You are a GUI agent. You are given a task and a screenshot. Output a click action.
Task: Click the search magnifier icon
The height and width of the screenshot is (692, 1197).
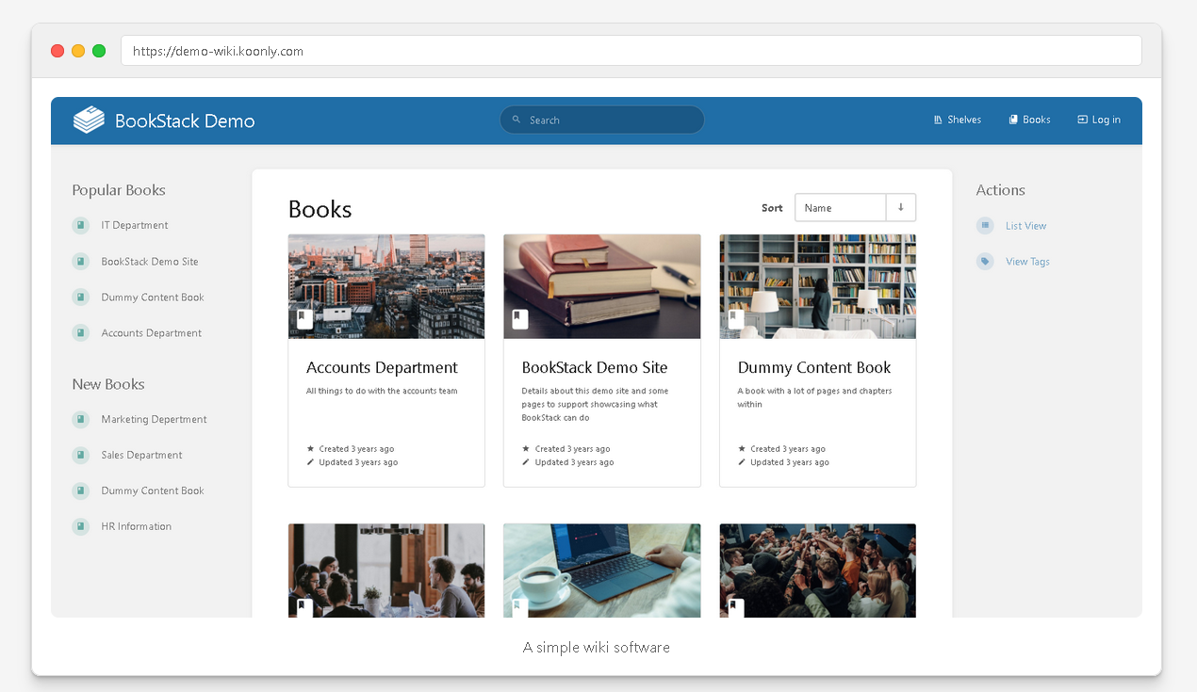click(x=517, y=120)
